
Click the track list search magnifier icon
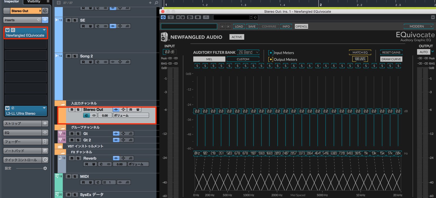[x=156, y=3]
